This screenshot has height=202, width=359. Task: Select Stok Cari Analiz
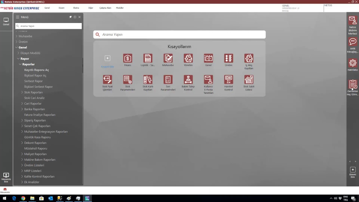coord(34,98)
